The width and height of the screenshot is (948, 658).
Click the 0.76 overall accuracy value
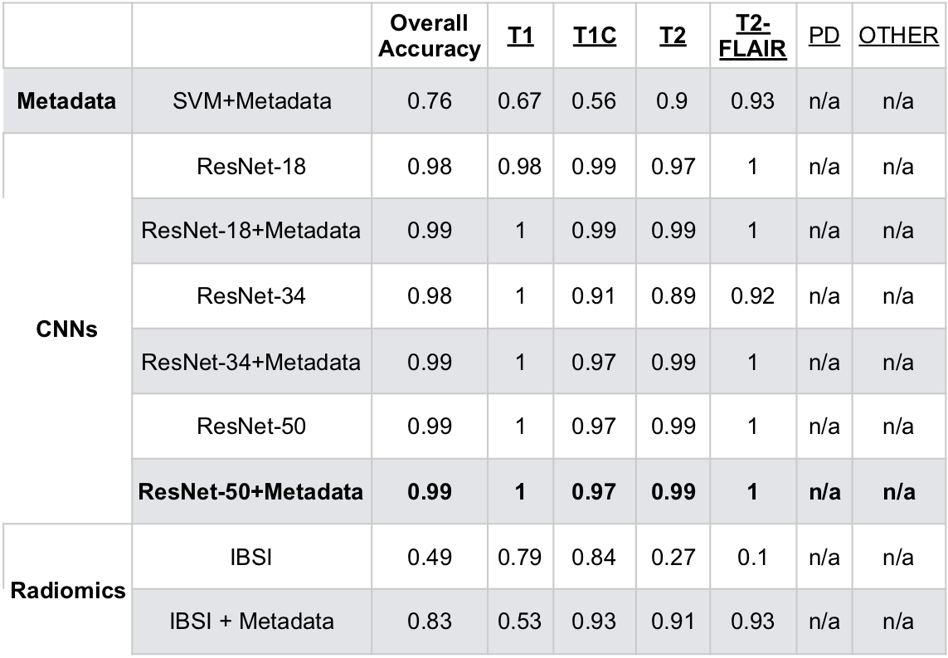[429, 101]
